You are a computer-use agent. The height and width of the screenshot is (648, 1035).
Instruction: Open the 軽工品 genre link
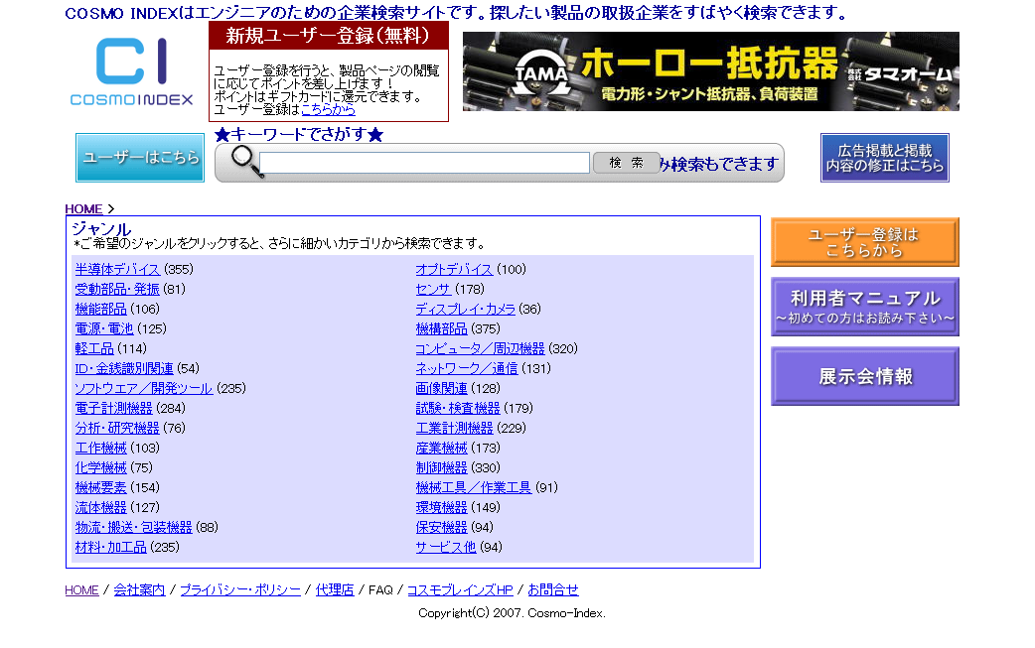click(x=93, y=348)
